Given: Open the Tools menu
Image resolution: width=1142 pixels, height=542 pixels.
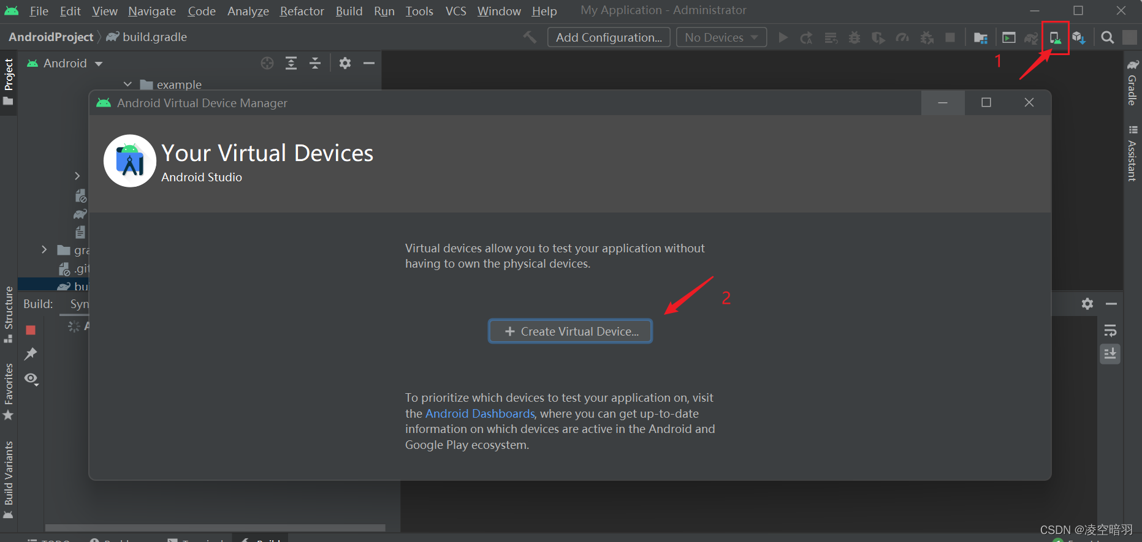Looking at the screenshot, I should 419,11.
